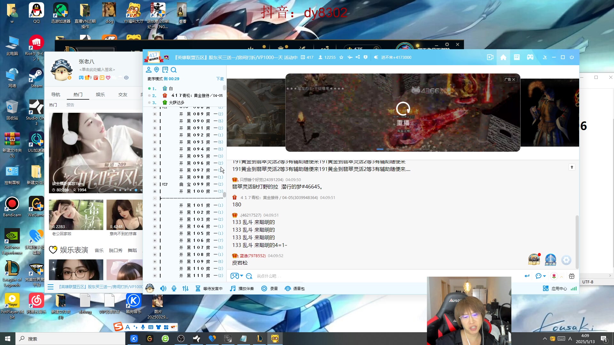Expand the 开黑089房 room entry
The width and height of the screenshot is (614, 345).
pos(155,114)
